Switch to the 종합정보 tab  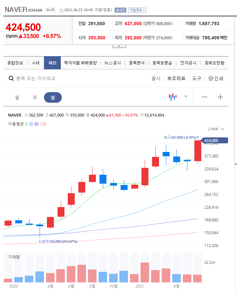point(15,63)
